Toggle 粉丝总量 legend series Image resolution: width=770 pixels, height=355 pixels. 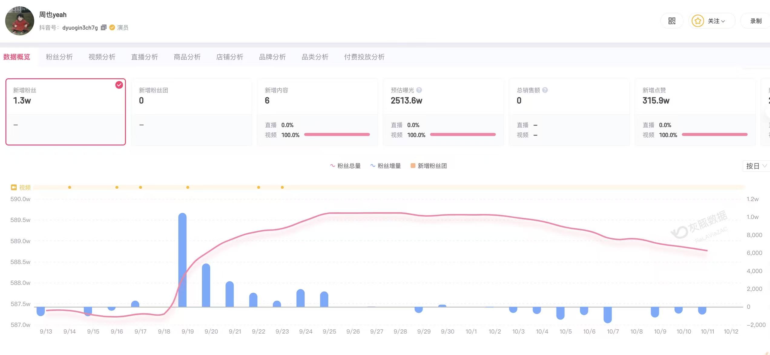click(x=345, y=166)
